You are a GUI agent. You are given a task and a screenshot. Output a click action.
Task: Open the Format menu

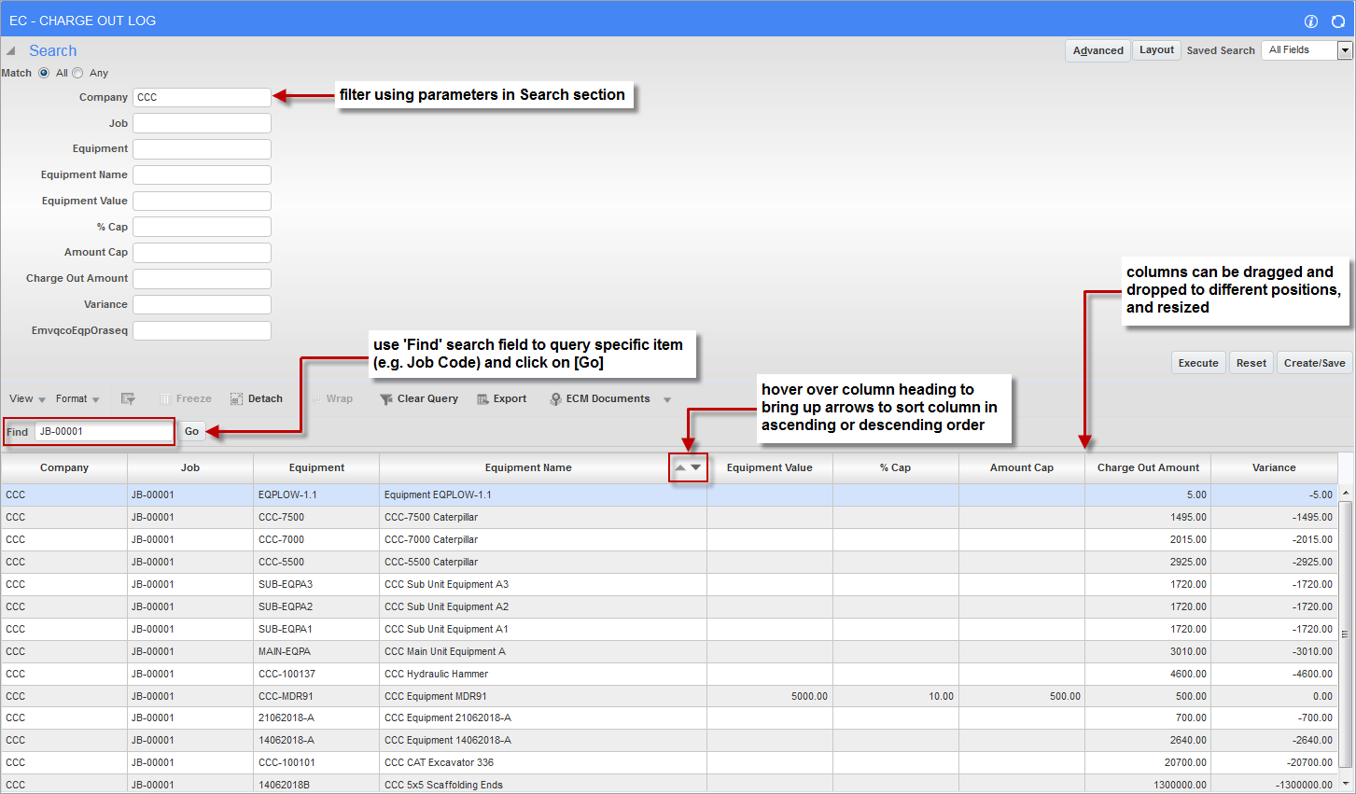pyautogui.click(x=77, y=399)
